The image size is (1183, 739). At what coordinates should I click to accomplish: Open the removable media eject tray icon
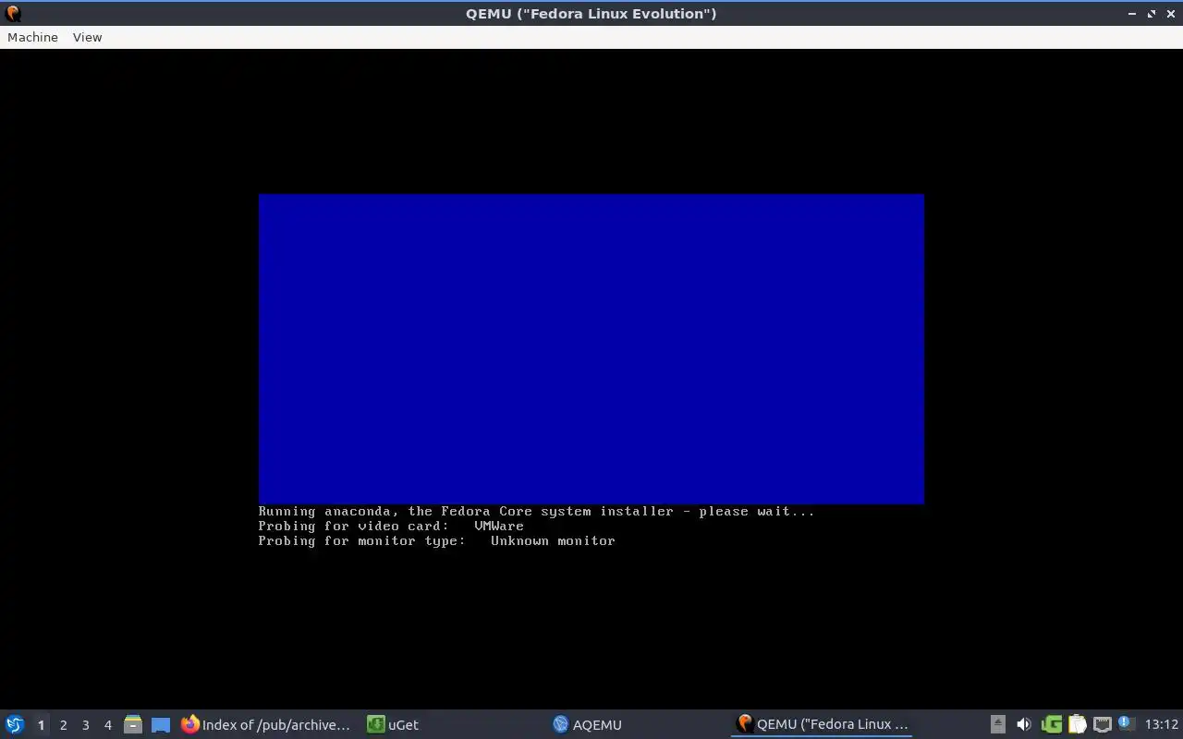coord(998,724)
